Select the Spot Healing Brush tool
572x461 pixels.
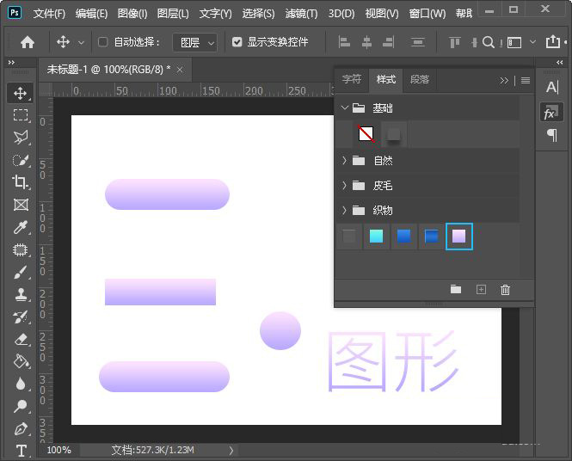pyautogui.click(x=21, y=249)
